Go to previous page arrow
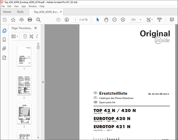The image size is (178, 140). point(58,20)
